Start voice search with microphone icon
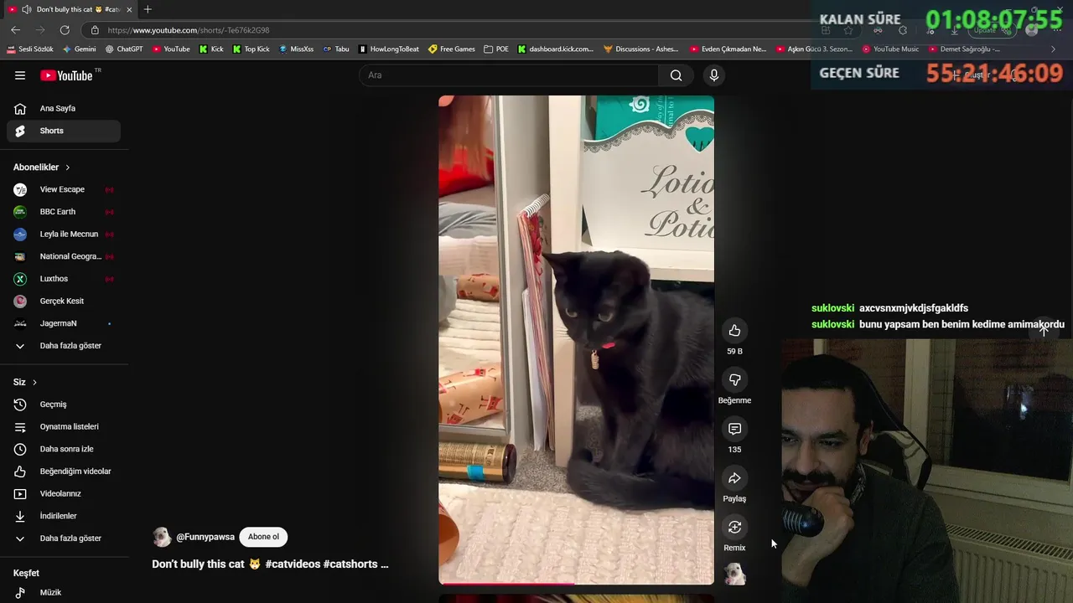 [x=714, y=75]
